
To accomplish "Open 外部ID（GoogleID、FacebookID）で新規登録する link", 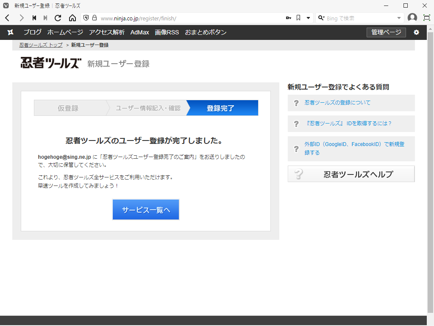I will click(x=354, y=148).
